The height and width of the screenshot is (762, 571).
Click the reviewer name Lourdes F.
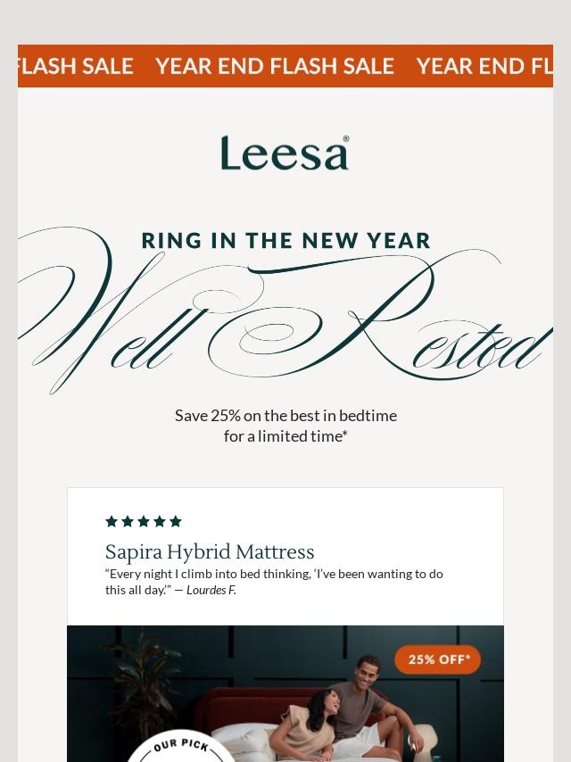coord(211,590)
